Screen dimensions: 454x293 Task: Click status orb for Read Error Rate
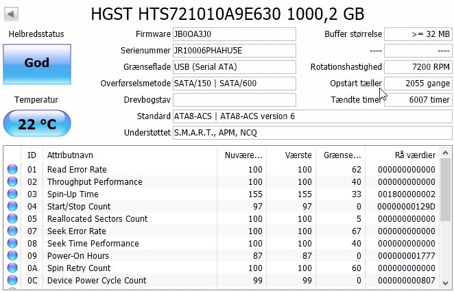tap(12, 169)
